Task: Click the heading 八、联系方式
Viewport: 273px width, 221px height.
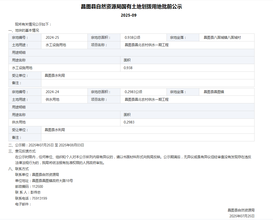Action: pos(18,169)
